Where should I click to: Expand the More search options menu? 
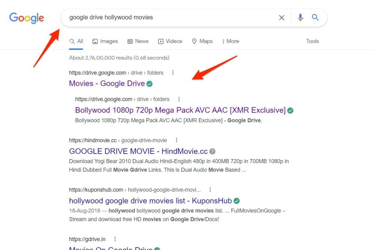coord(231,41)
